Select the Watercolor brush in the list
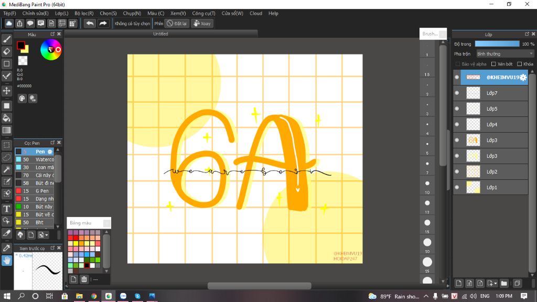The image size is (537, 302). (x=34, y=159)
